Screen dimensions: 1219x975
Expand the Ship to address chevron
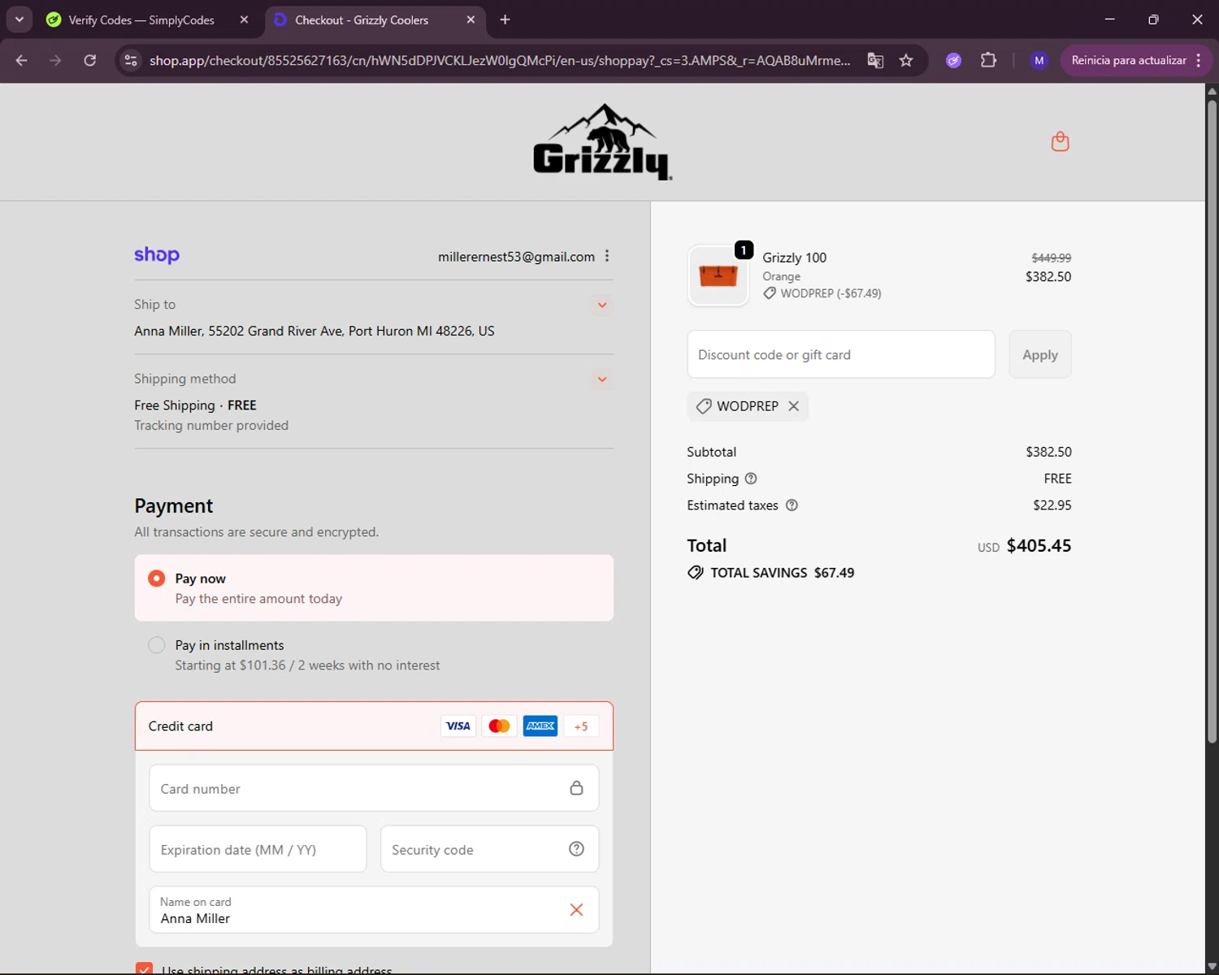(x=602, y=305)
